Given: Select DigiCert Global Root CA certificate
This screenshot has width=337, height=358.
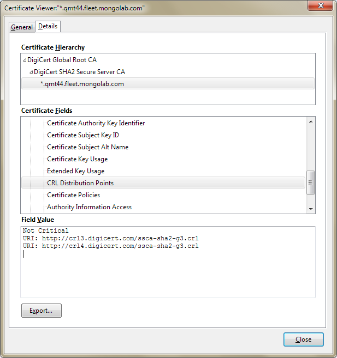Looking at the screenshot, I should 62,60.
